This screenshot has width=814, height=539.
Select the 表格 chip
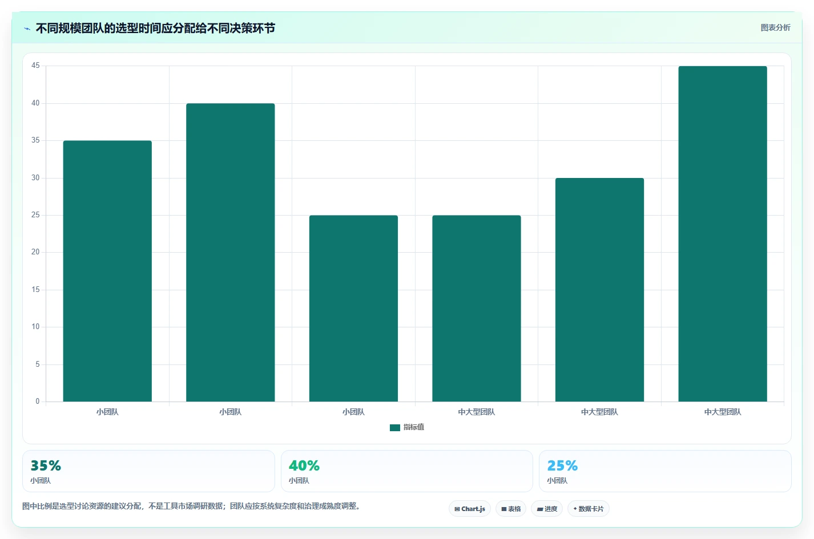pos(511,509)
